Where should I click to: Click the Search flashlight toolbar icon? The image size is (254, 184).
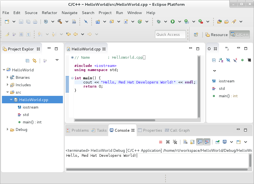coord(234,21)
